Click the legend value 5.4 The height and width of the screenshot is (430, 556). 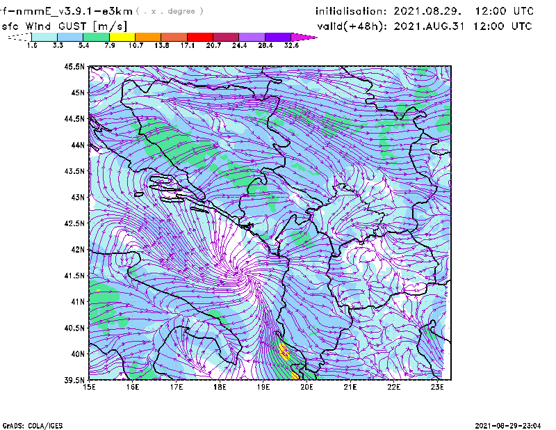(83, 45)
